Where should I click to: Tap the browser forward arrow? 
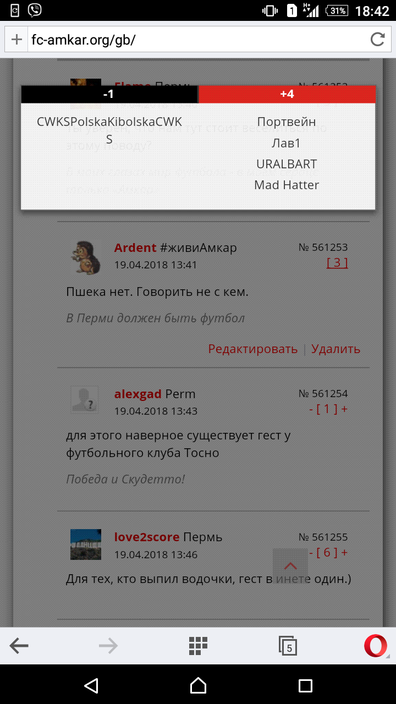[x=108, y=646]
